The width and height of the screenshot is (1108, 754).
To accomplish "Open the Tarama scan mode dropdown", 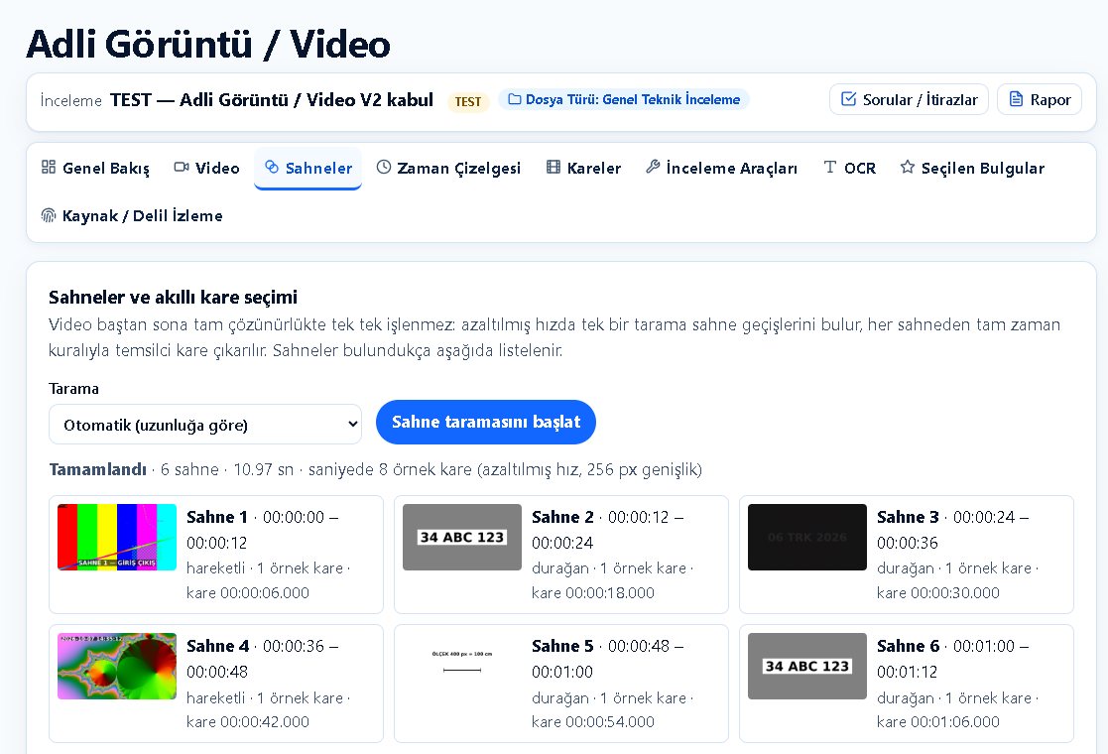I will [205, 424].
